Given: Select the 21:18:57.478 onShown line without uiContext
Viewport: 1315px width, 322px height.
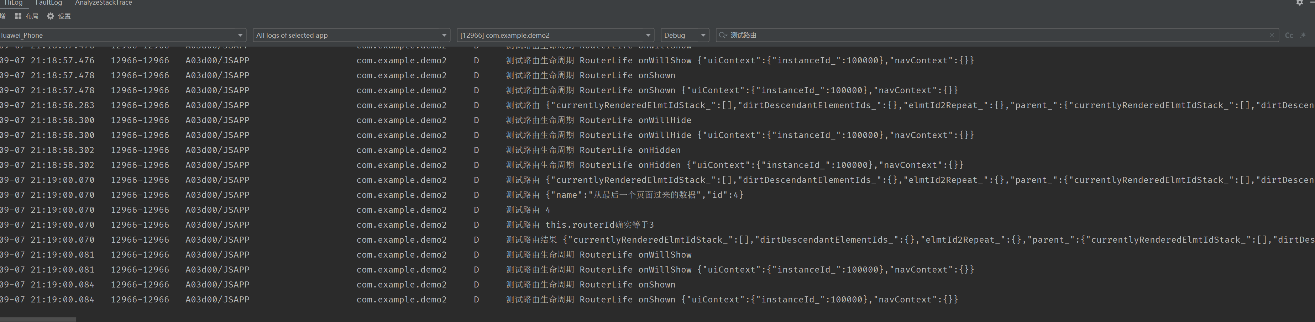Looking at the screenshot, I should pyautogui.click(x=657, y=75).
